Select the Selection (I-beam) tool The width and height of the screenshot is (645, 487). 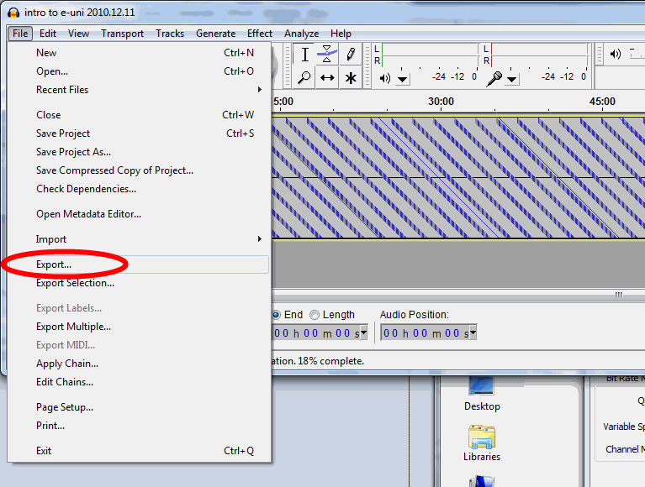coord(304,55)
